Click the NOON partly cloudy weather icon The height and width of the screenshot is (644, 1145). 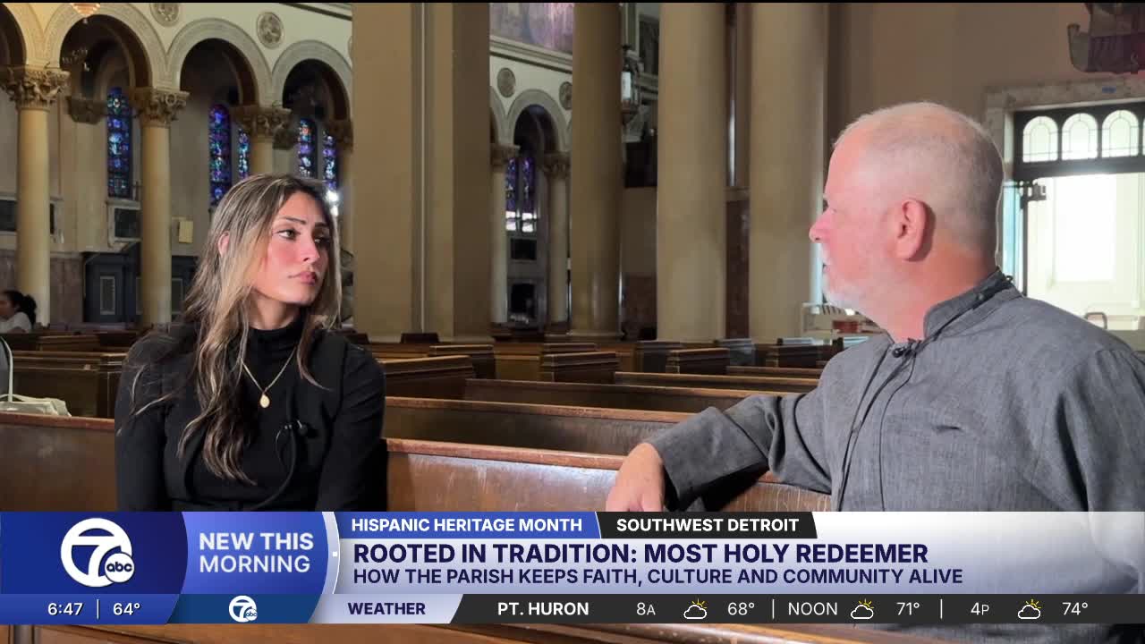click(862, 610)
